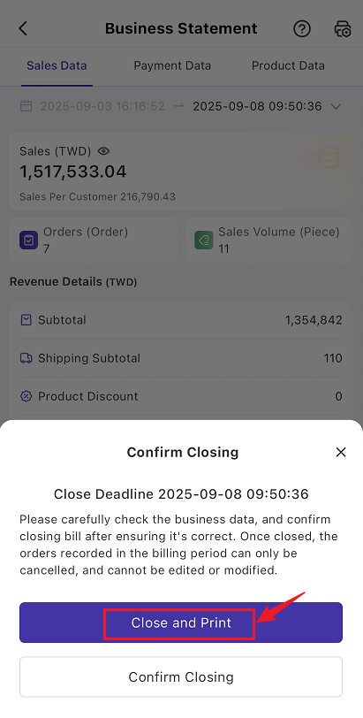Click the green Sales Volume tag icon
This screenshot has width=363, height=718.
coord(203,240)
